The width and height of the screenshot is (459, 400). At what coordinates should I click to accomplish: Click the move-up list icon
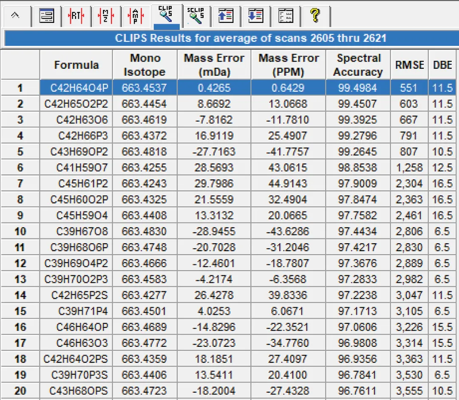click(226, 17)
